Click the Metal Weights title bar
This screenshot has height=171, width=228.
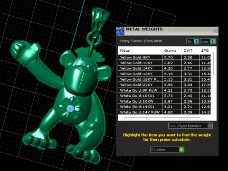tap(168, 31)
